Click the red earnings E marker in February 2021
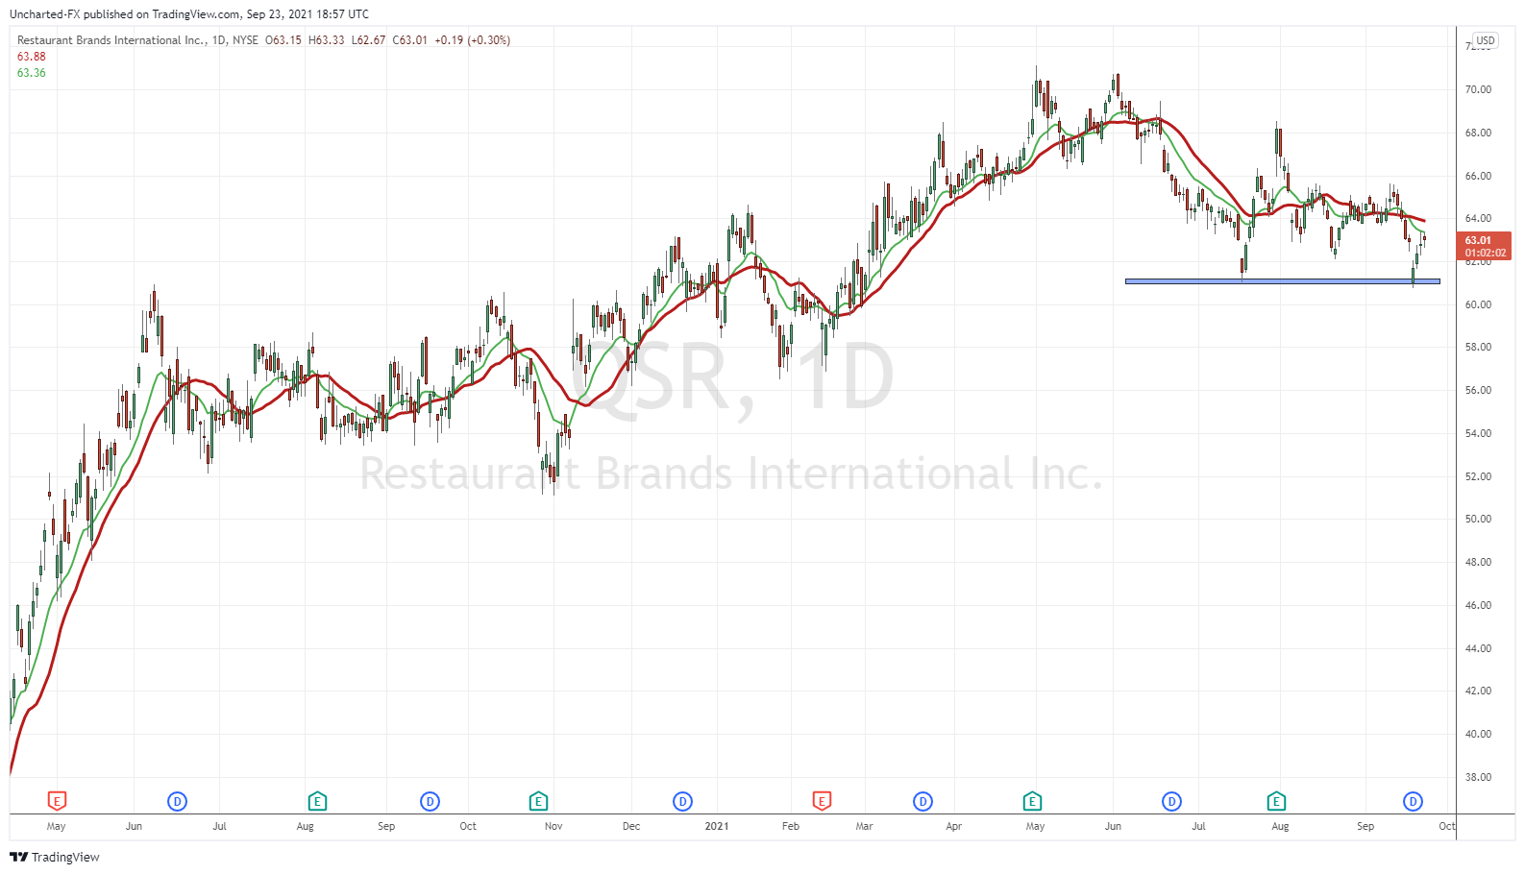 pos(822,801)
